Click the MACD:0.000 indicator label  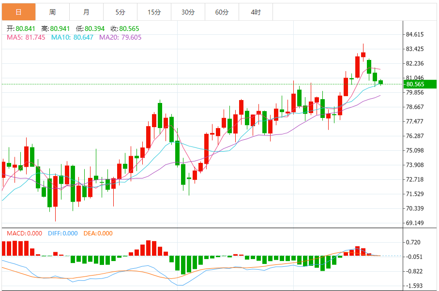coord(24,233)
